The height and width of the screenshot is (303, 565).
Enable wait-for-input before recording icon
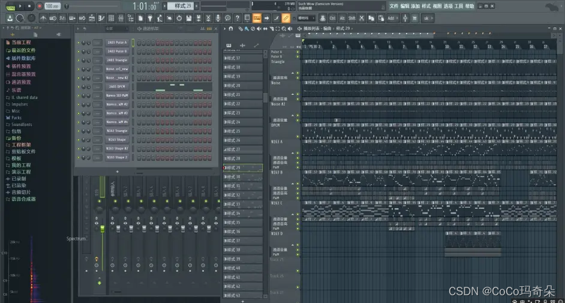point(53,18)
